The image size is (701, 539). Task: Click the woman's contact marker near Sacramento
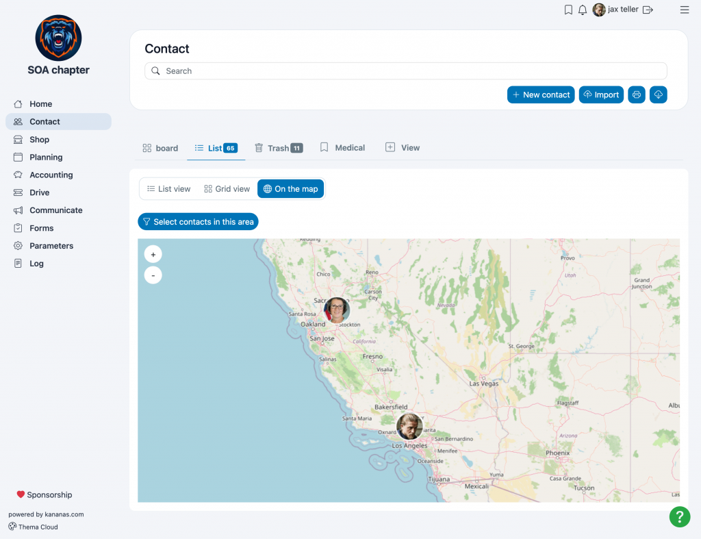(x=337, y=310)
